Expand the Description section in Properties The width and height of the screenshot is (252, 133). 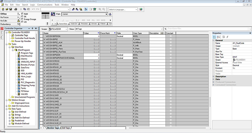[213, 77]
